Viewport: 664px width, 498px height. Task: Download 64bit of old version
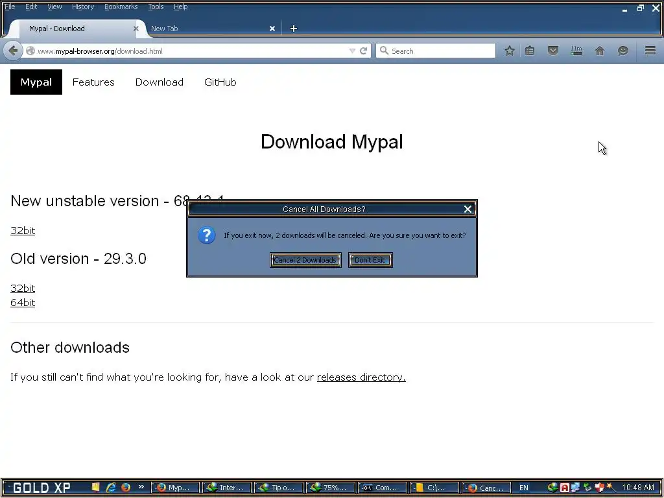tap(23, 302)
